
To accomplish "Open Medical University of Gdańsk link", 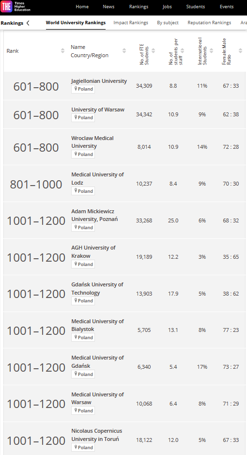I will point(98,361).
